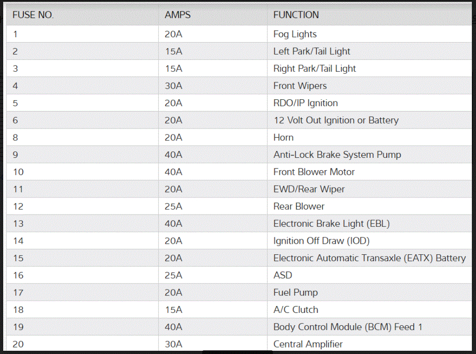
Task: Select the RDO/IP Ignition entry
Action: pos(305,103)
